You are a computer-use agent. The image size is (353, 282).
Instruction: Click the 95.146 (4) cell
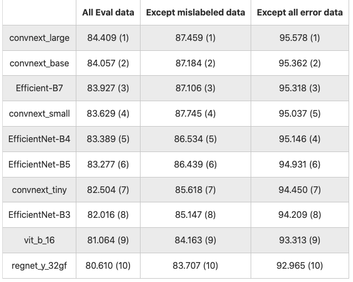(x=299, y=139)
